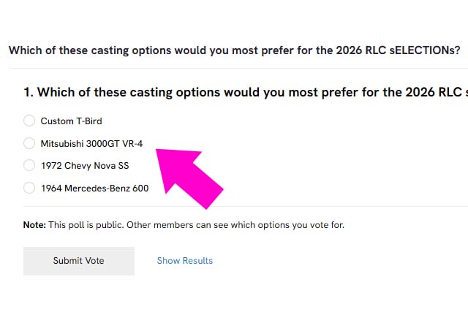Click the words "Submit Vote" on the grey button
Viewport: 468px width, 312px height.
79,261
